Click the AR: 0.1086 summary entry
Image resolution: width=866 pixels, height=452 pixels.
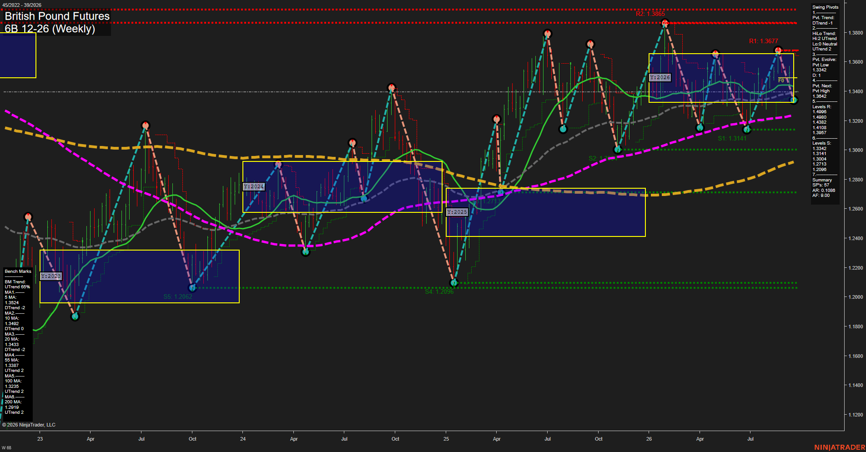coord(824,191)
